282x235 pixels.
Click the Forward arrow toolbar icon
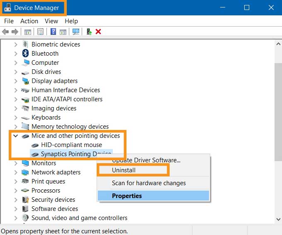coord(15,32)
